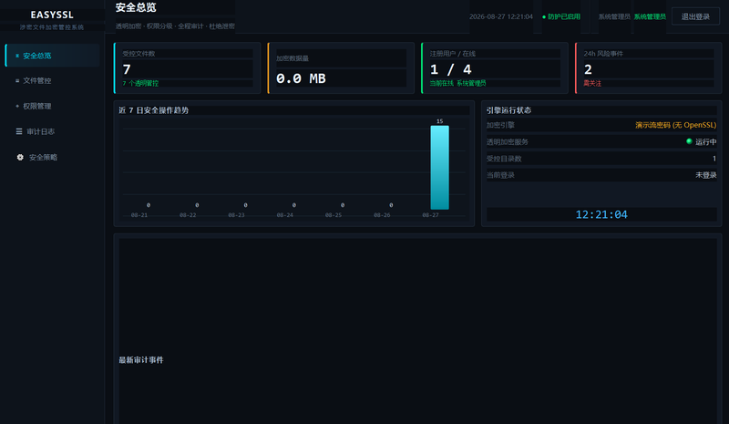Click the 当前在线 系统管理员 note
Screen dimensions: 729x424
click(x=457, y=83)
